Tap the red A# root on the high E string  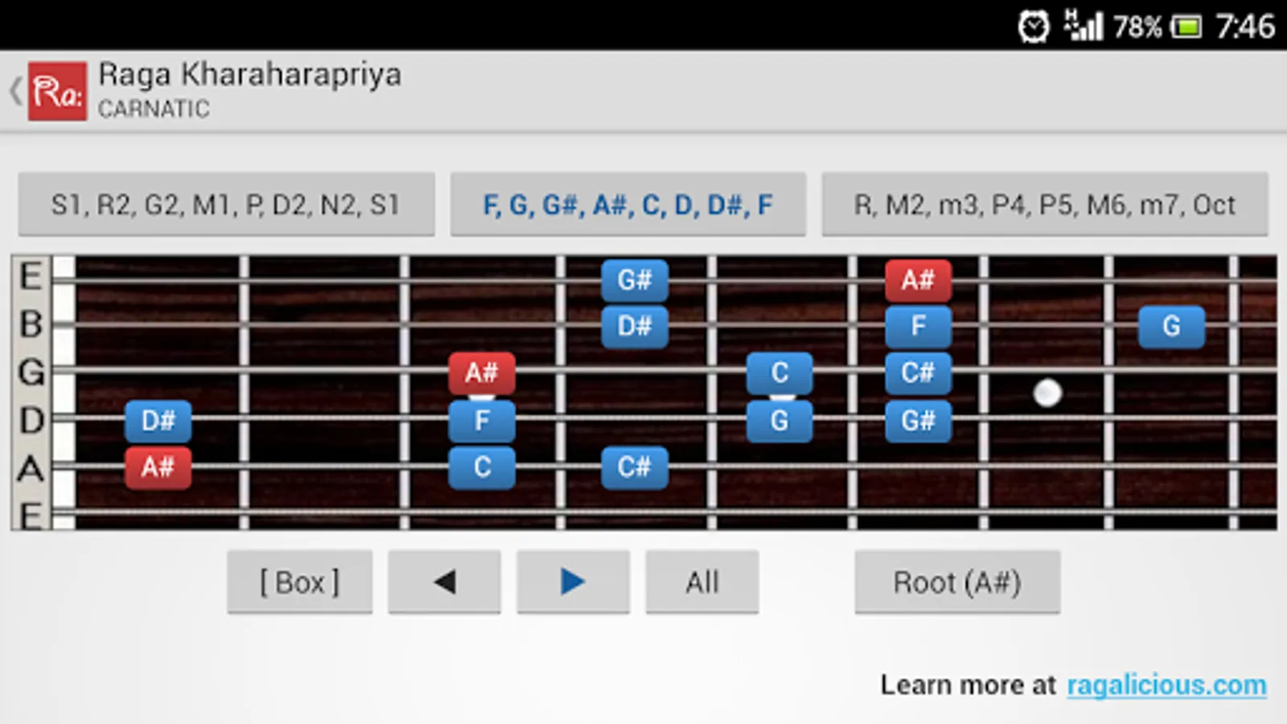[x=918, y=280]
